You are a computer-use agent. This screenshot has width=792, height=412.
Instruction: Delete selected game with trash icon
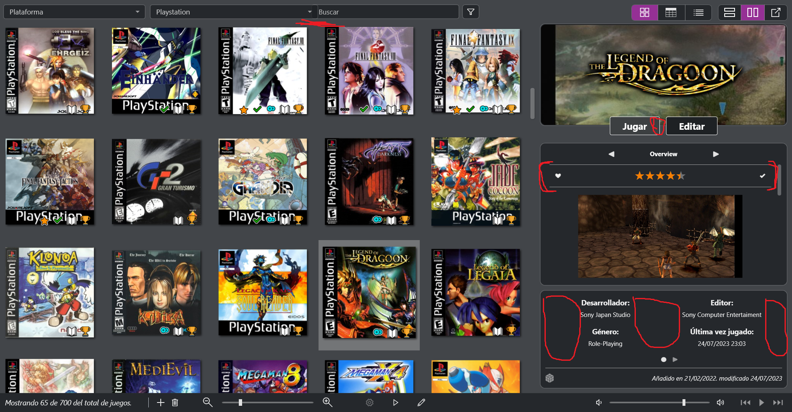175,402
